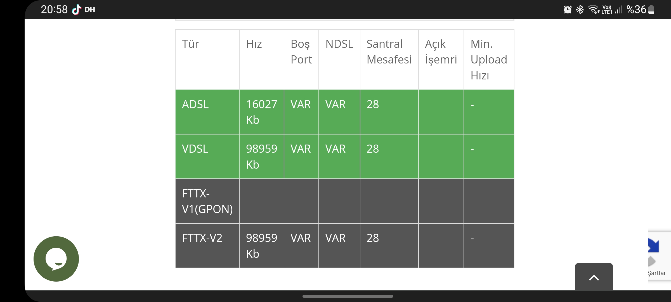
Task: Tap the battery indicator icon
Action: point(651,10)
